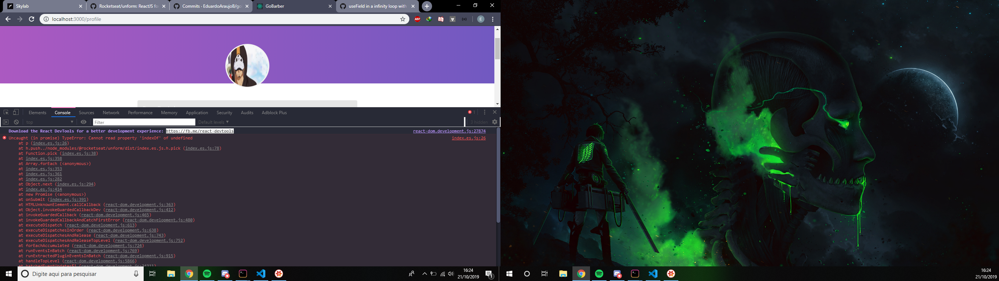Open react-dom.development.js:27874 source link
This screenshot has height=281, width=999.
point(449,131)
